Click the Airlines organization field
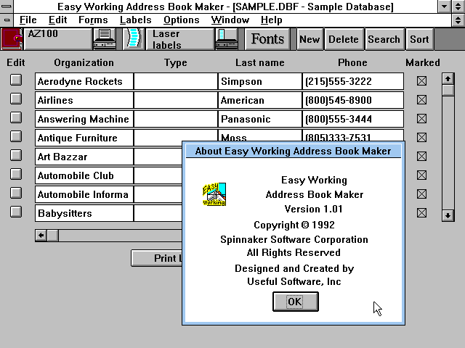Image resolution: width=465 pixels, height=348 pixels. [84, 100]
